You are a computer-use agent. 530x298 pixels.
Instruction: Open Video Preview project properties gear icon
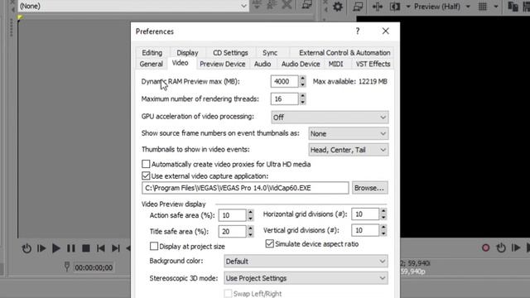337,7
